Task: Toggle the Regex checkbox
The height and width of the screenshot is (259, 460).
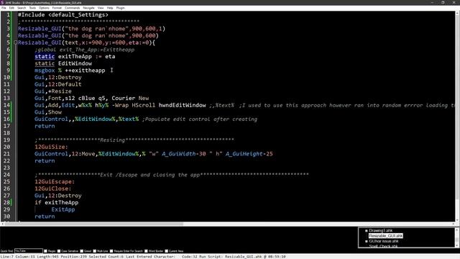Action: click(x=45, y=251)
